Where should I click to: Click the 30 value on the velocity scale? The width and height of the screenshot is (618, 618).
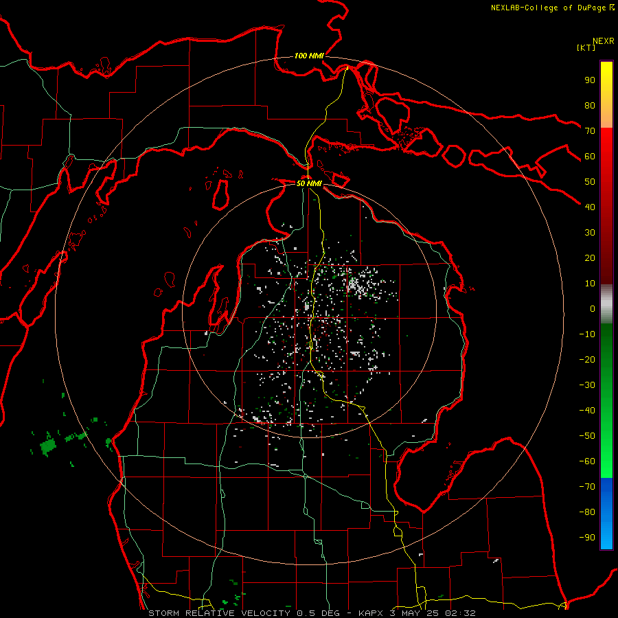pyautogui.click(x=590, y=233)
